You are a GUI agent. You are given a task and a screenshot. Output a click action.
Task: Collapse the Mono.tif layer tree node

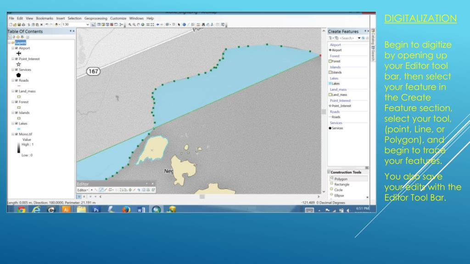point(13,134)
